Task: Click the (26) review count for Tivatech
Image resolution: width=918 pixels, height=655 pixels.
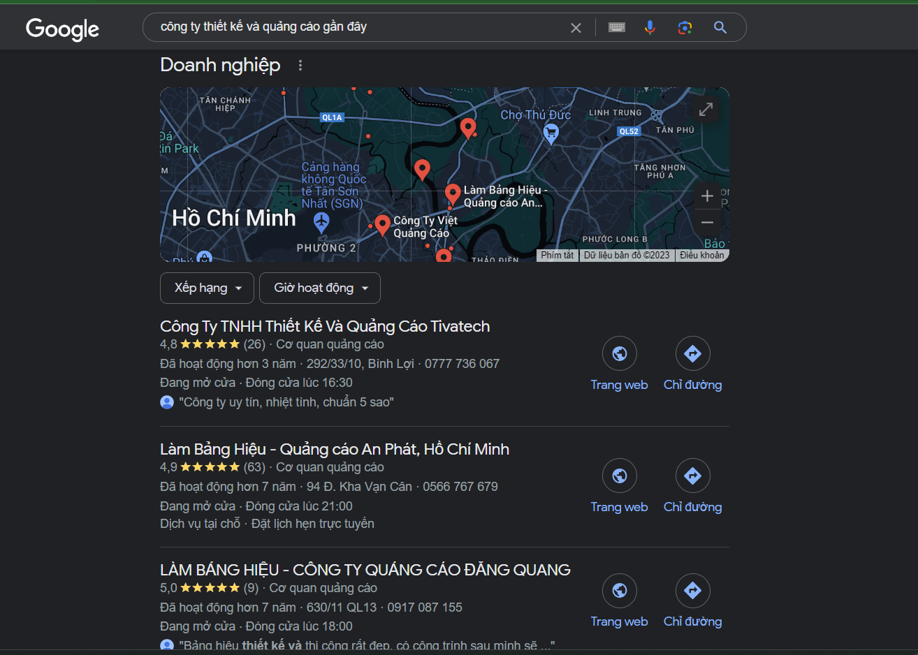Action: point(254,344)
